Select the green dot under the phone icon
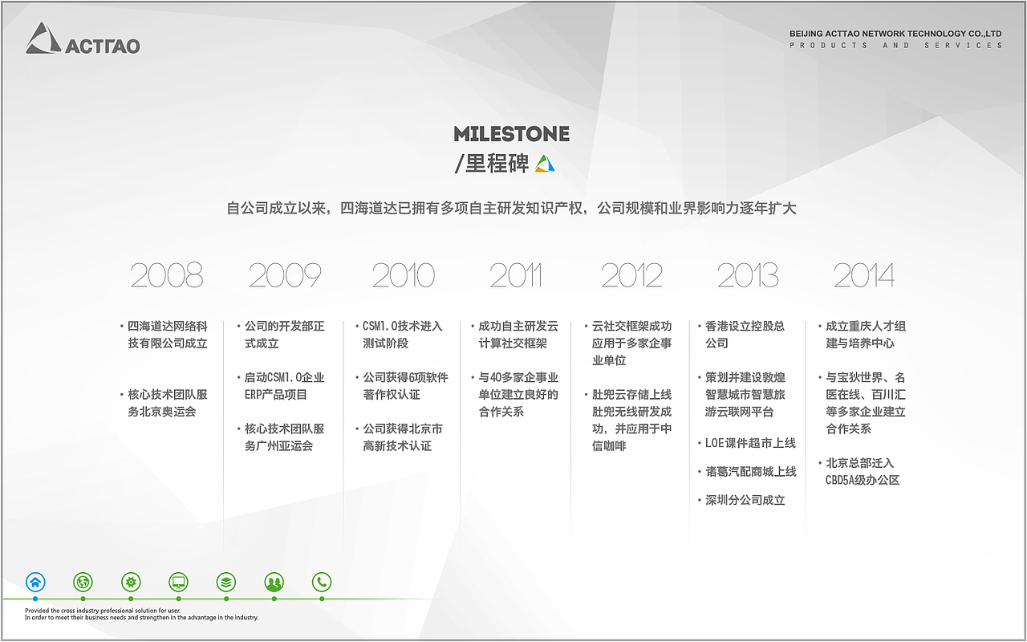1027x642 pixels. pos(322,599)
